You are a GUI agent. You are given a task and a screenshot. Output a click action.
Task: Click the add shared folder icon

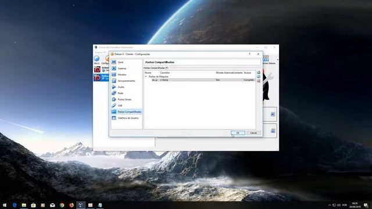(x=259, y=73)
